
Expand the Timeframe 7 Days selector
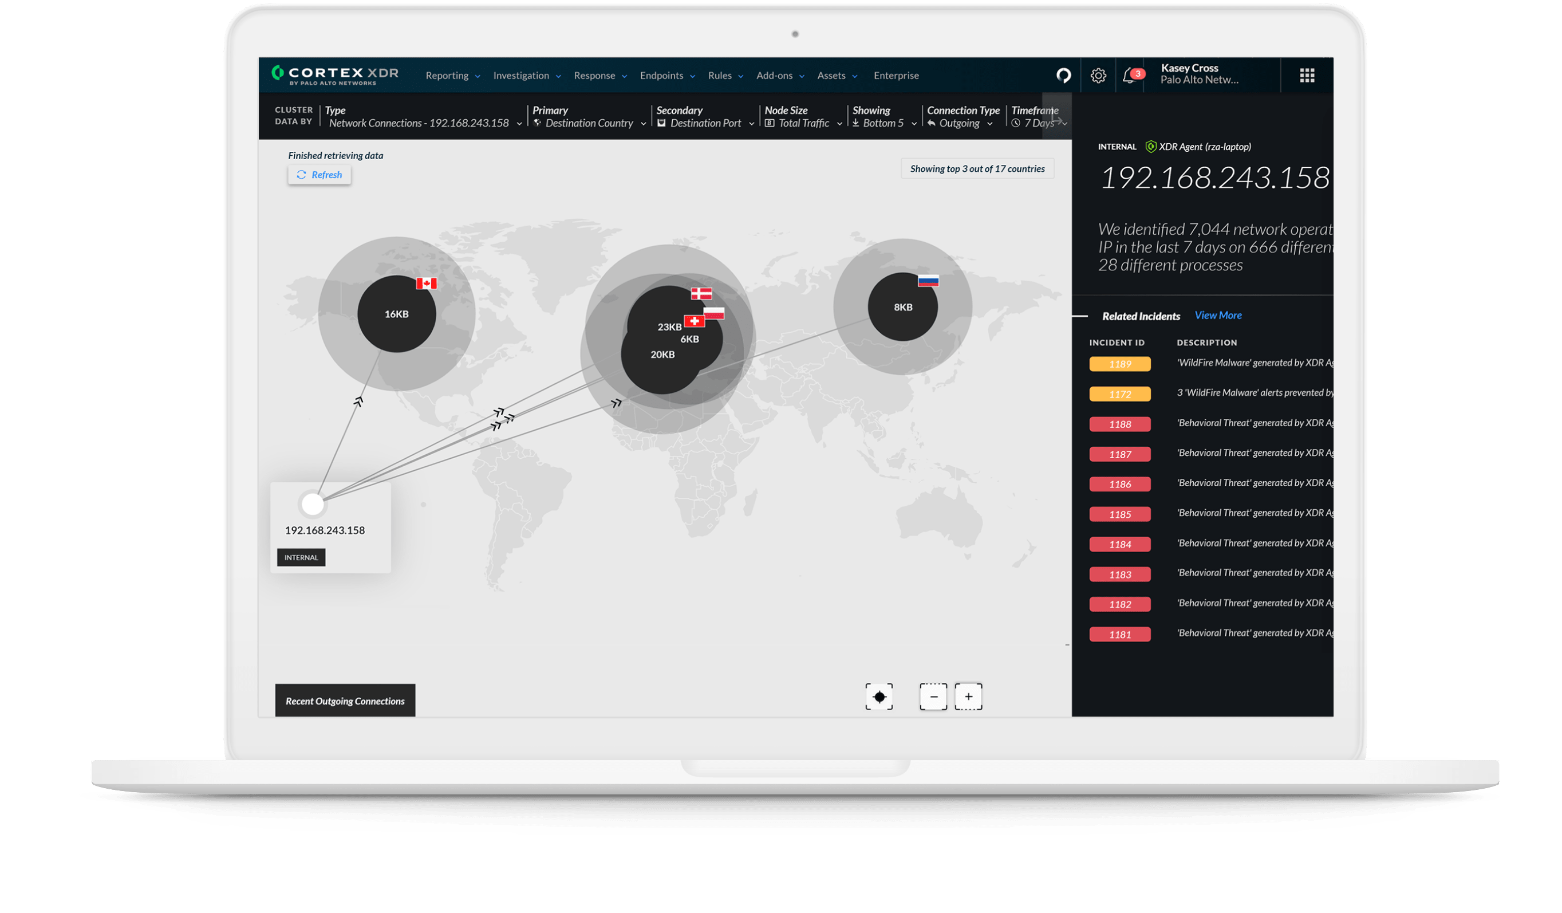[1039, 122]
